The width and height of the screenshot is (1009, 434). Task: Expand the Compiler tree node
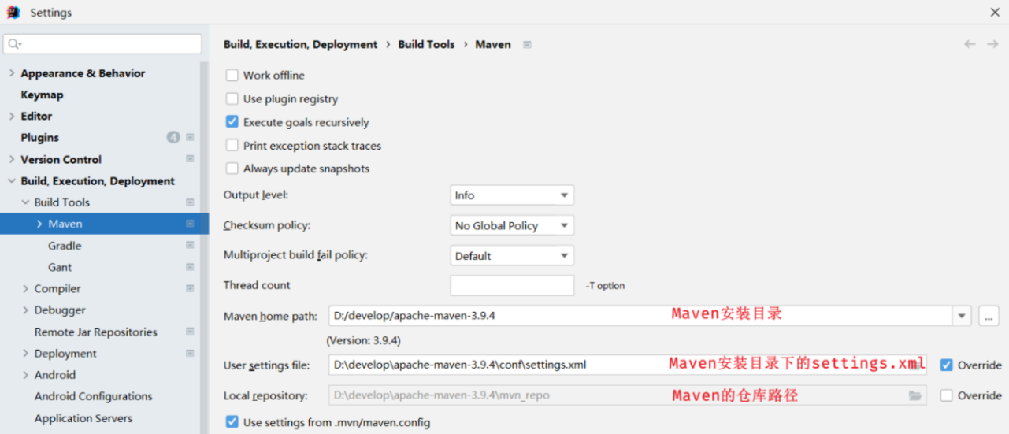point(26,289)
